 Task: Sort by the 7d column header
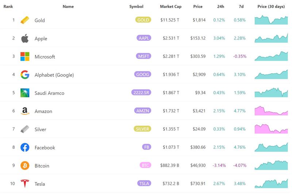tap(241, 7)
